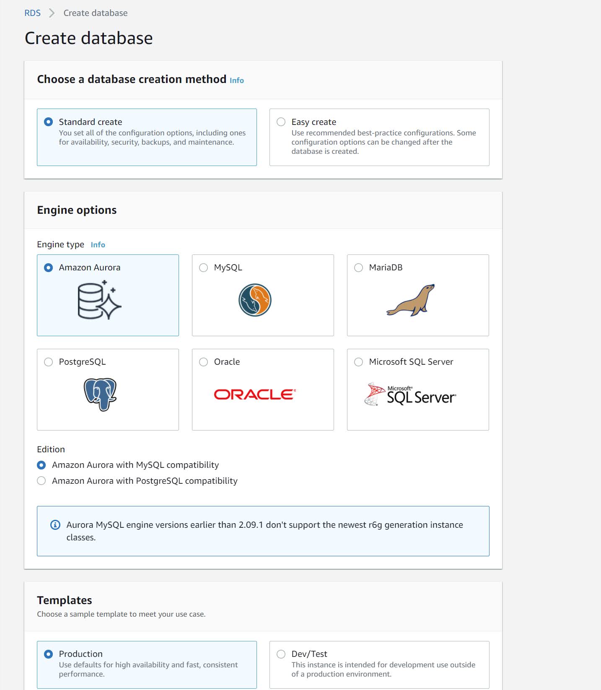Select the Easy create radio button
601x690 pixels.
(281, 122)
